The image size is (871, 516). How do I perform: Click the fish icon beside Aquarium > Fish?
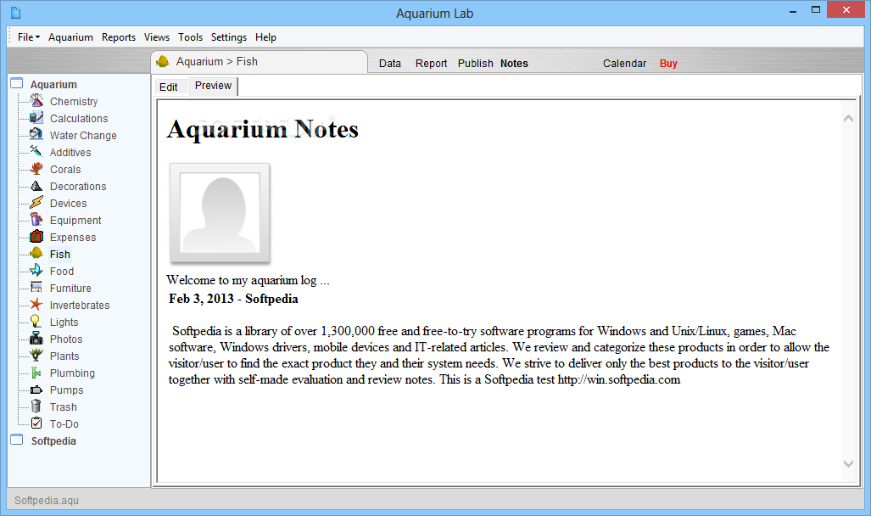(163, 62)
